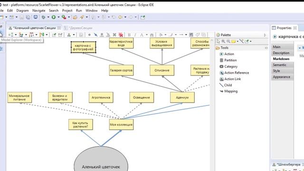
Task: Toggle the Tools drawer eye icon
Action: [266, 47]
